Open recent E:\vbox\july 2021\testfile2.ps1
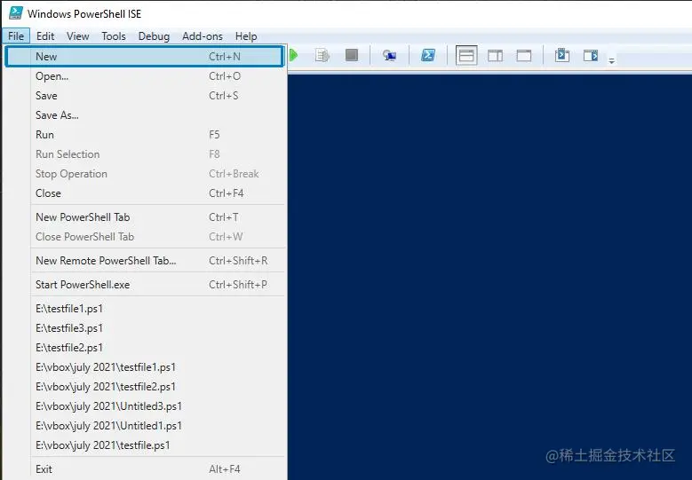The width and height of the screenshot is (692, 480). click(144, 387)
